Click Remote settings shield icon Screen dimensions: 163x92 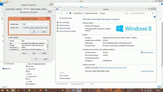(58, 25)
